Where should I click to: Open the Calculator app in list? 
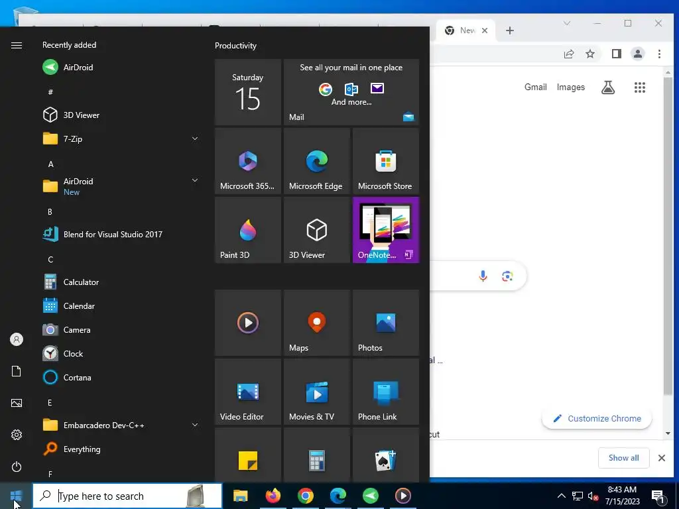pyautogui.click(x=121, y=282)
